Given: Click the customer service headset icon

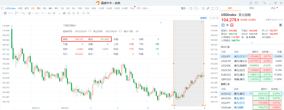Looking at the screenshot, I should coord(251,3).
